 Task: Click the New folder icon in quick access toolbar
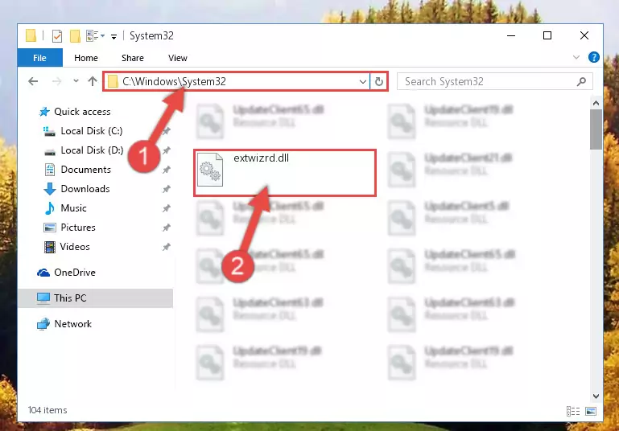[x=75, y=36]
